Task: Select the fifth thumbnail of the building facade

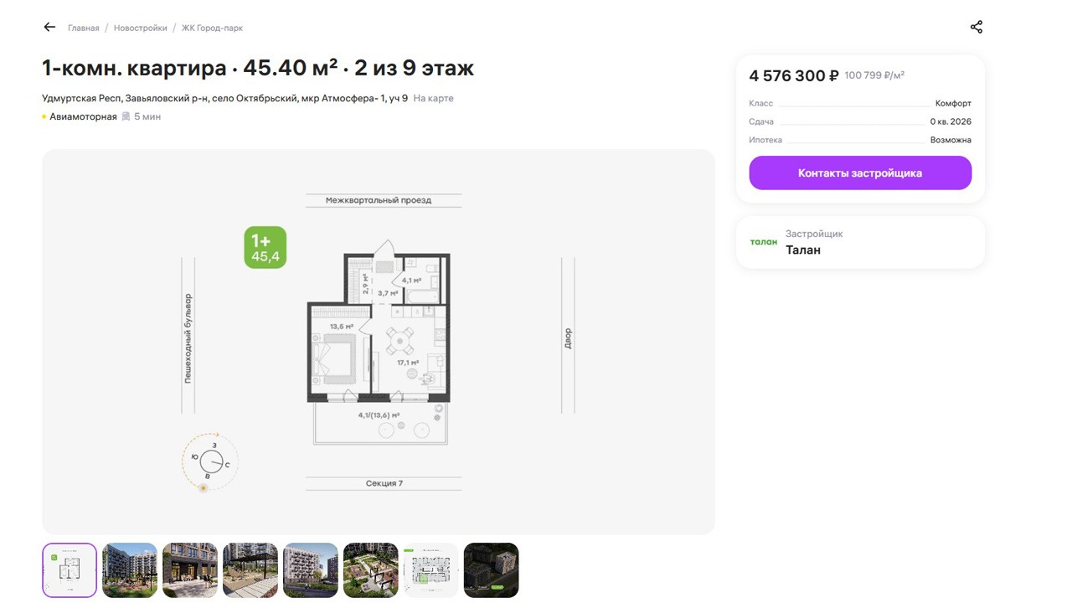Action: (311, 570)
